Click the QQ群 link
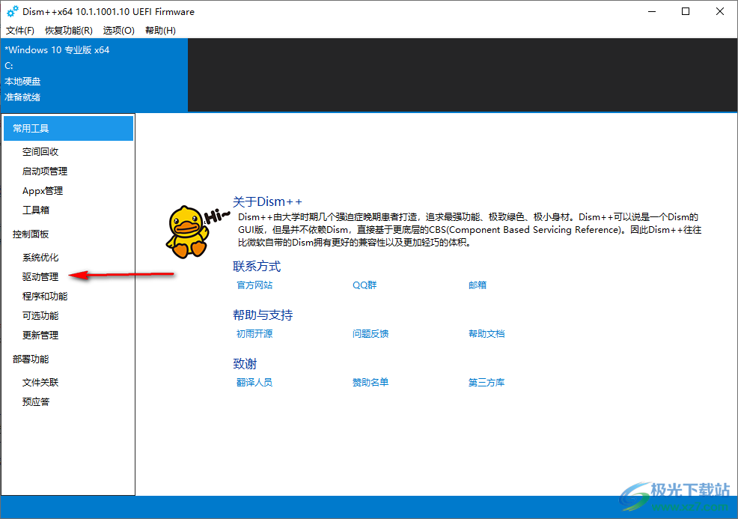The image size is (738, 519). (365, 285)
